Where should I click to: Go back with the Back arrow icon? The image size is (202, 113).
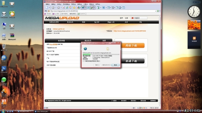point(53,8)
